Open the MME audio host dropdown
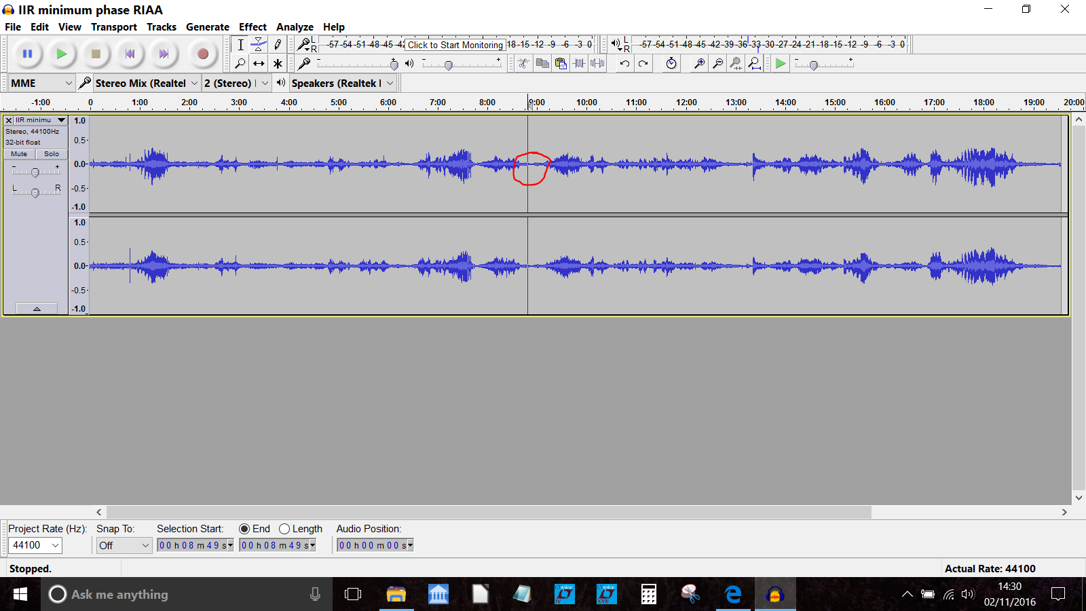The image size is (1086, 611). coord(41,83)
